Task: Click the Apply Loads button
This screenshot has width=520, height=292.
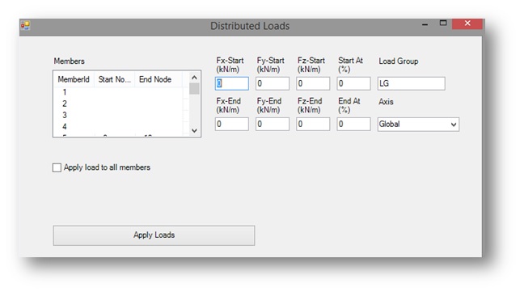Action: pyautogui.click(x=154, y=235)
